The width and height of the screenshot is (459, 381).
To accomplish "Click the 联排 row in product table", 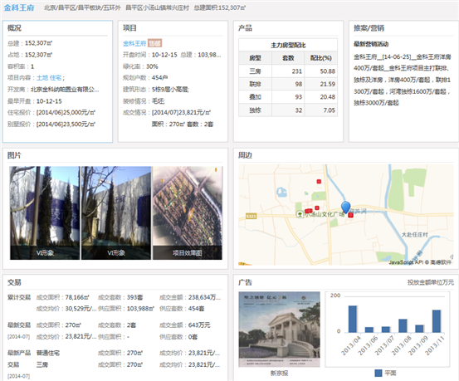I will click(x=288, y=84).
